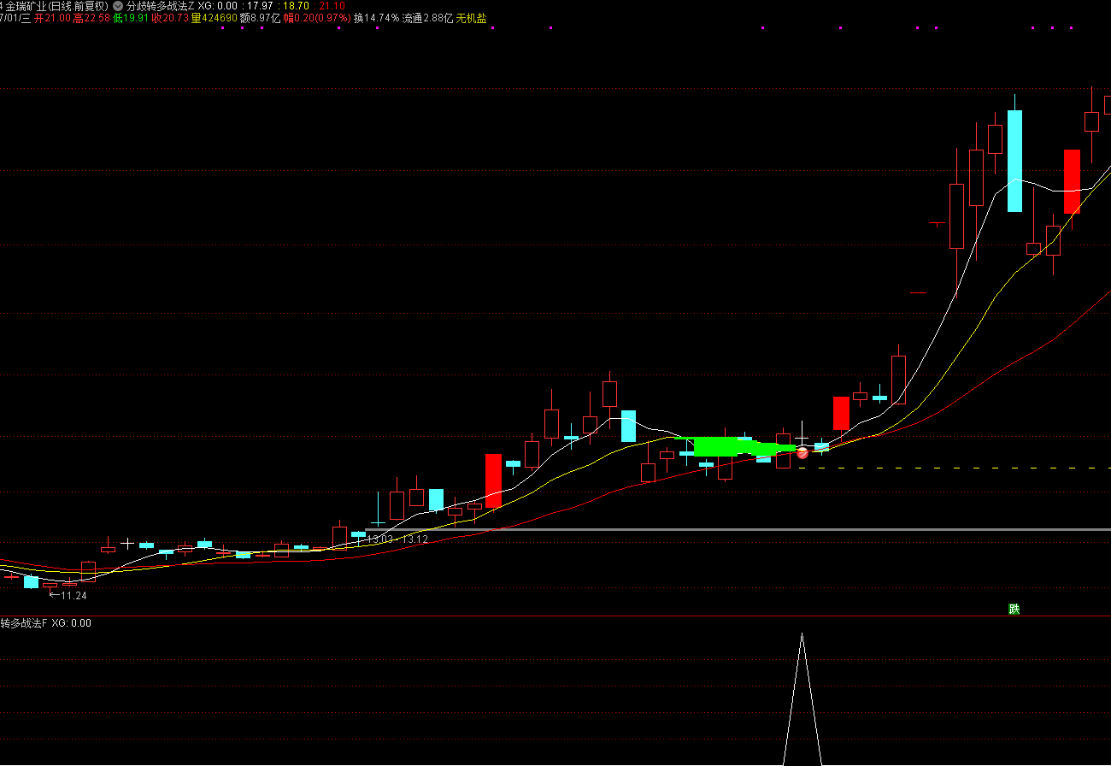This screenshot has width=1111, height=766.
Task: Click the green highlighted consolidation band
Action: tap(735, 446)
